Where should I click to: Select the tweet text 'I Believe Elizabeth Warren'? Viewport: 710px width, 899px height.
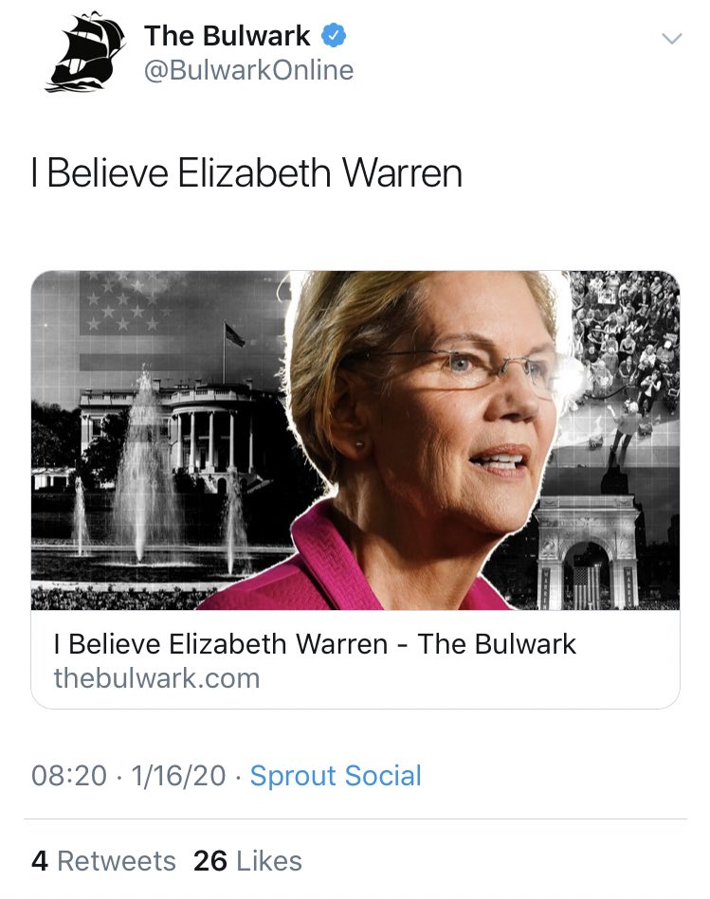tap(246, 172)
